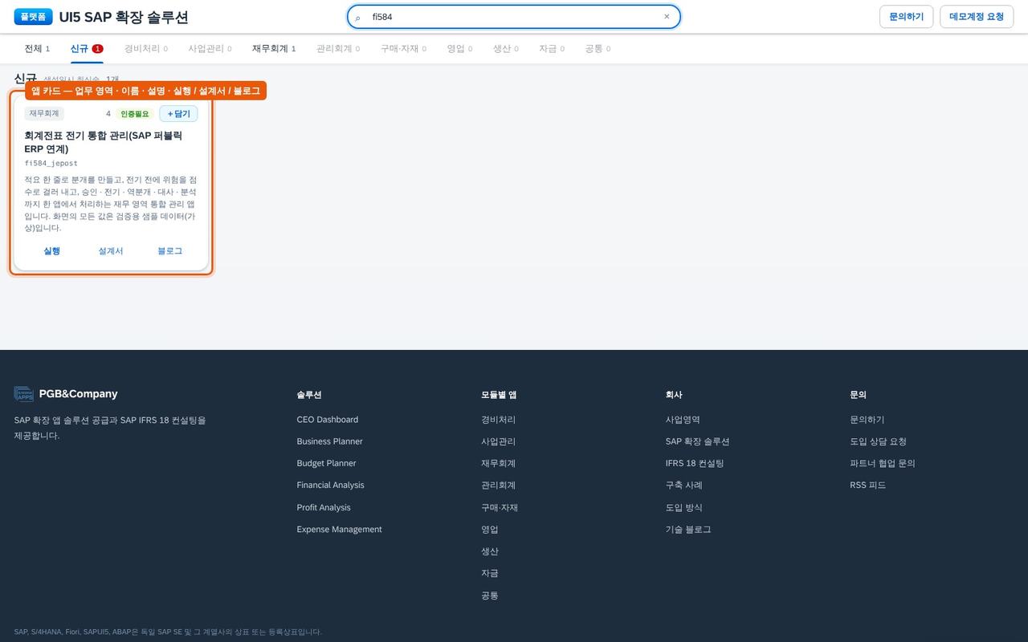Screen dimensions: 1028x642
Task: Open the RSS 피드 footer link
Action: point(868,485)
